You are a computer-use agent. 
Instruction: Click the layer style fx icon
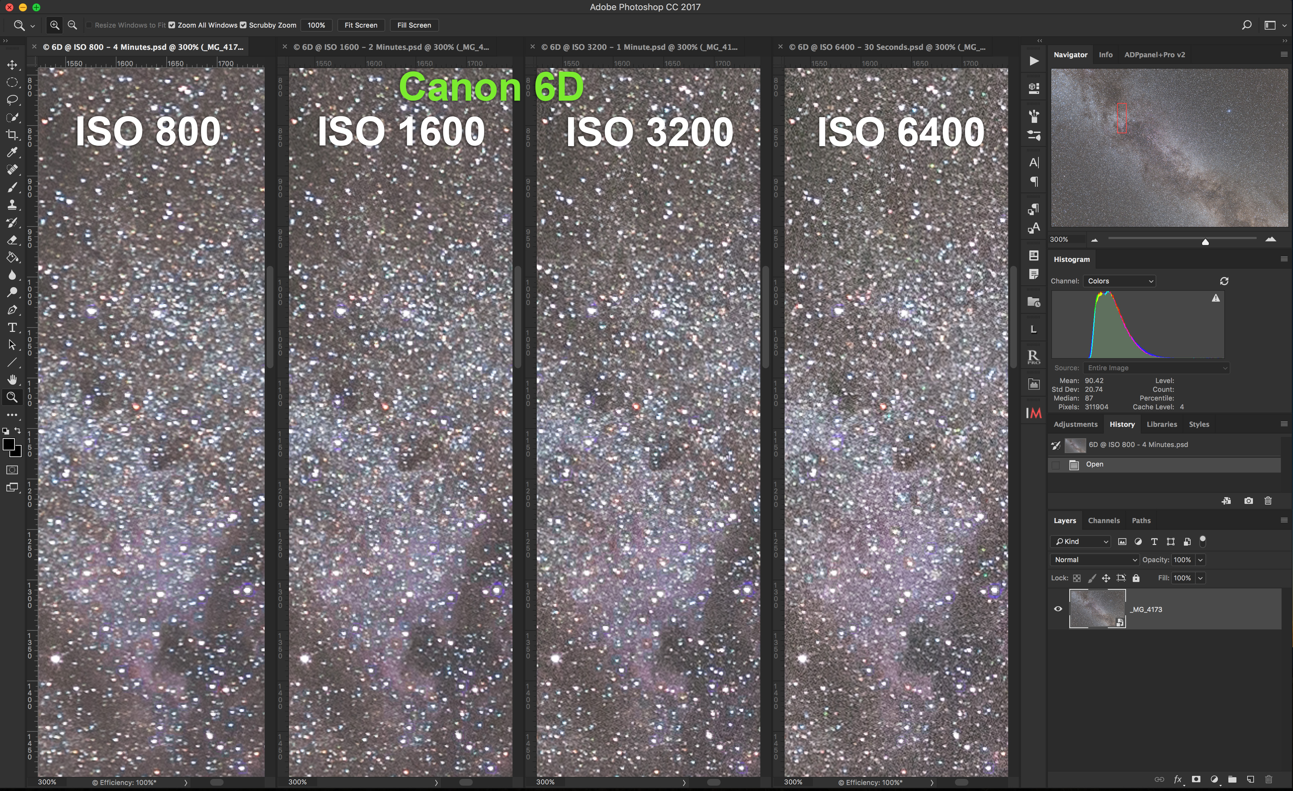pos(1178,780)
